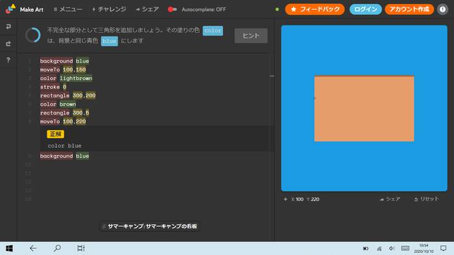The width and height of the screenshot is (454, 255).
Task: Click the lightbrown rectangle on the canvas
Action: [x=364, y=109]
